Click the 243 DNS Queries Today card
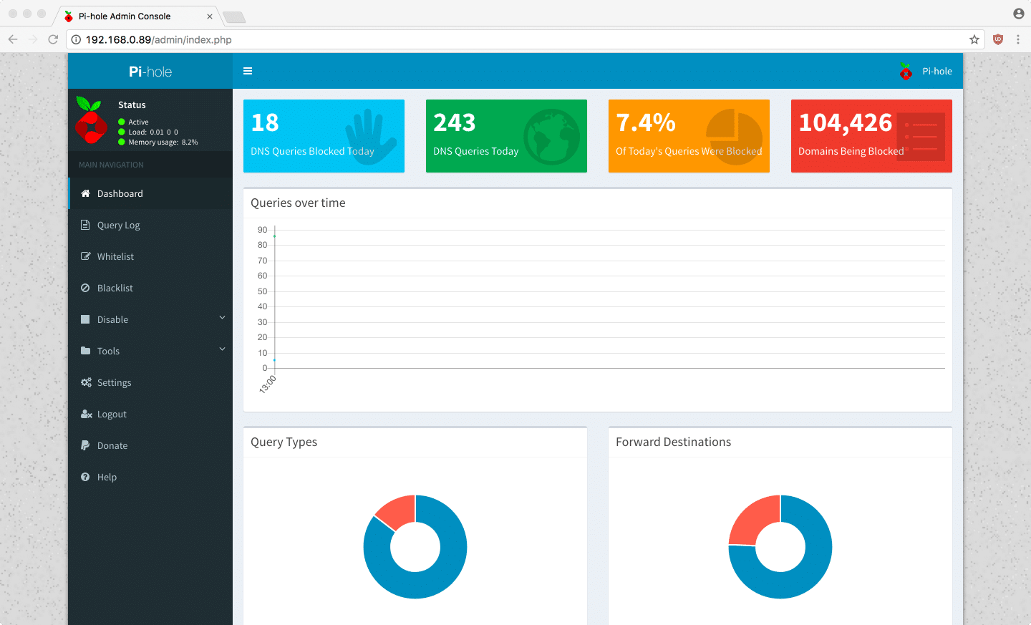Screen dimensions: 1031x625 pyautogui.click(x=506, y=136)
